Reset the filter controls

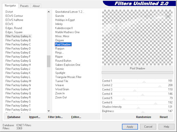(x=164, y=117)
